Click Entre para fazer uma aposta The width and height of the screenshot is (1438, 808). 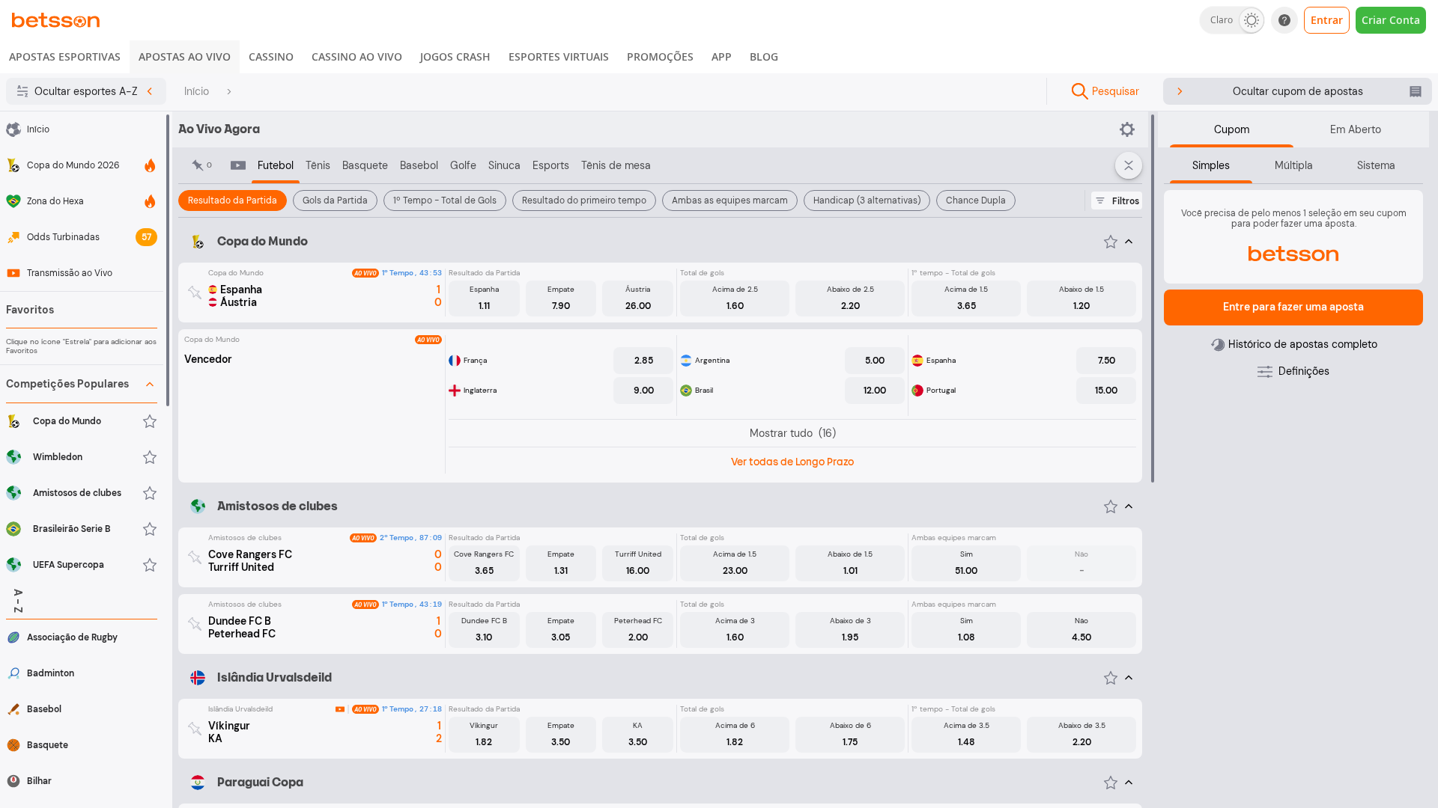click(1293, 307)
